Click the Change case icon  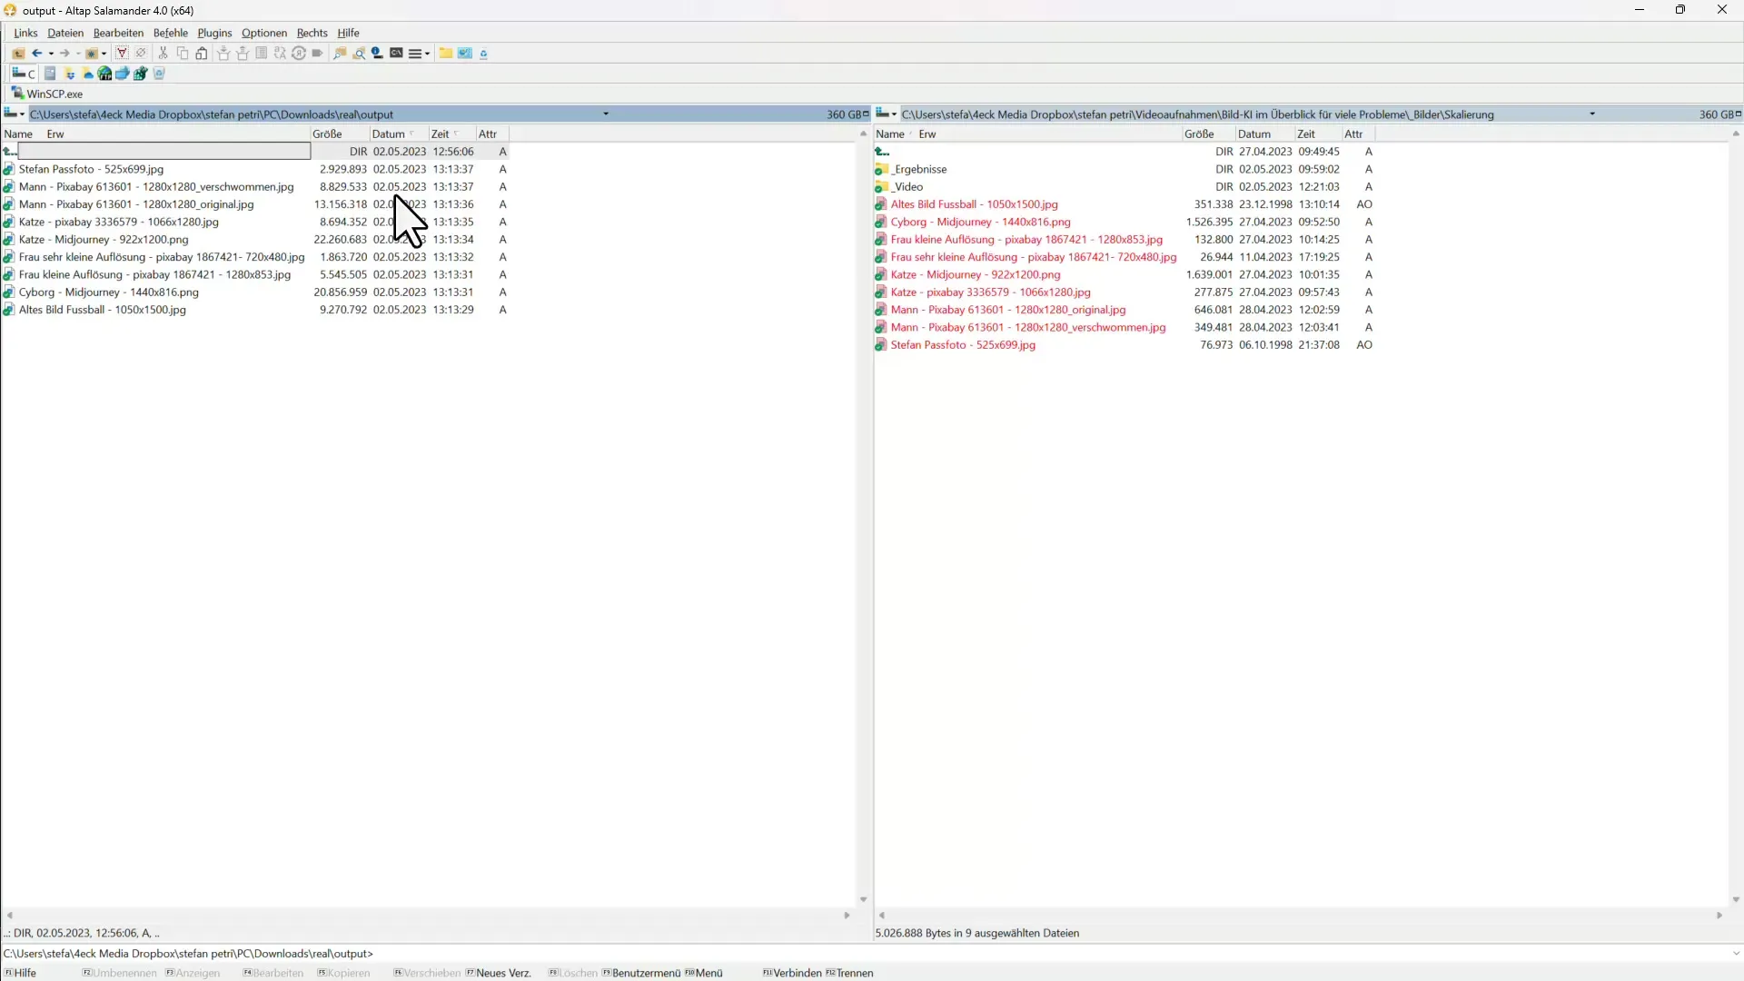click(280, 54)
